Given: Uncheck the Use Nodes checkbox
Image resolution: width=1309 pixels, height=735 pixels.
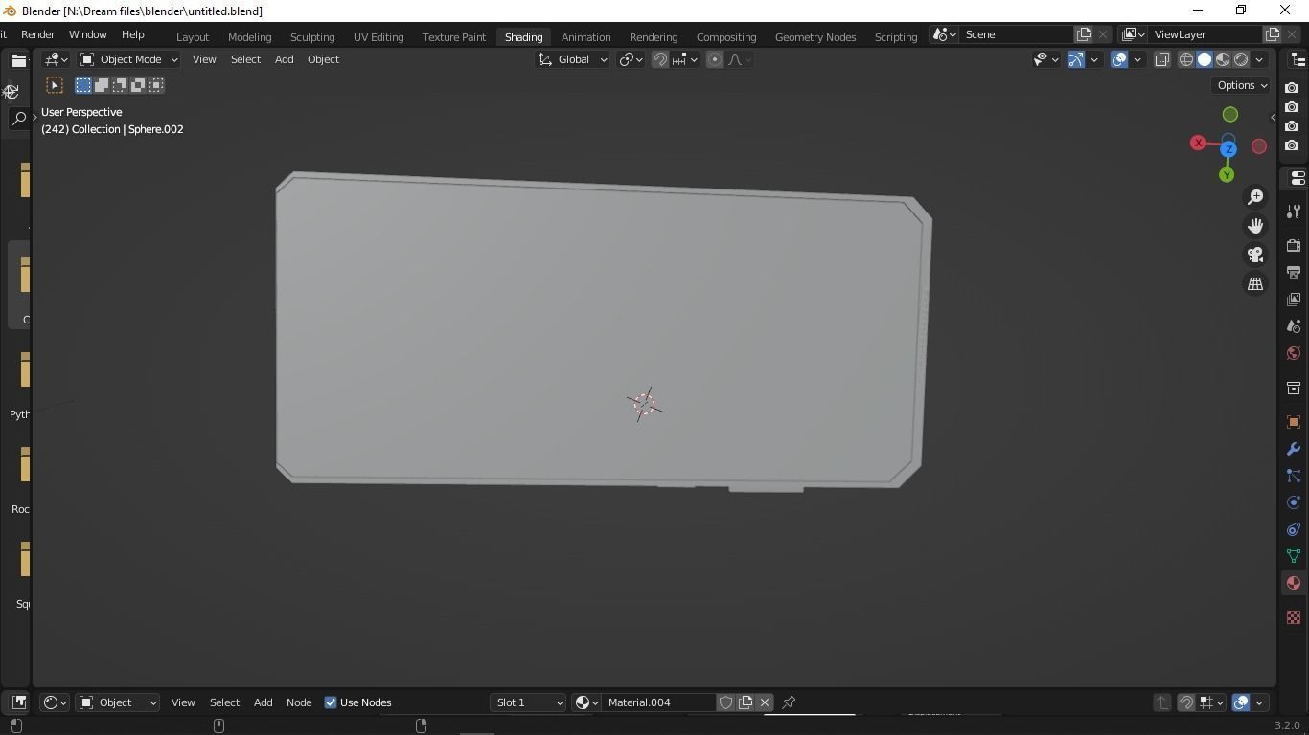Looking at the screenshot, I should [331, 702].
